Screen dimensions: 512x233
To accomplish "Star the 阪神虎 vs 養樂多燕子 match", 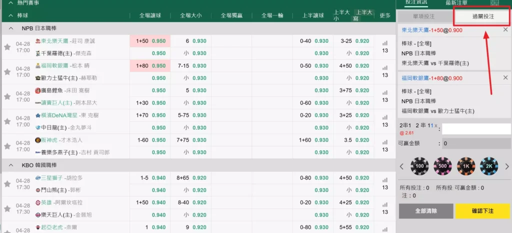I will 7,146.
